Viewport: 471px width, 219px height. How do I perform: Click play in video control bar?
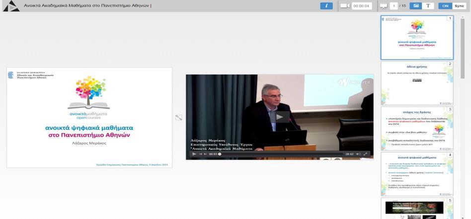[194, 154]
